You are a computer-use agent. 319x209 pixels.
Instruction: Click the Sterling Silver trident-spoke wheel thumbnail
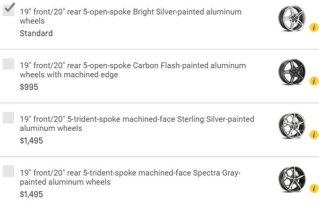tap(292, 126)
